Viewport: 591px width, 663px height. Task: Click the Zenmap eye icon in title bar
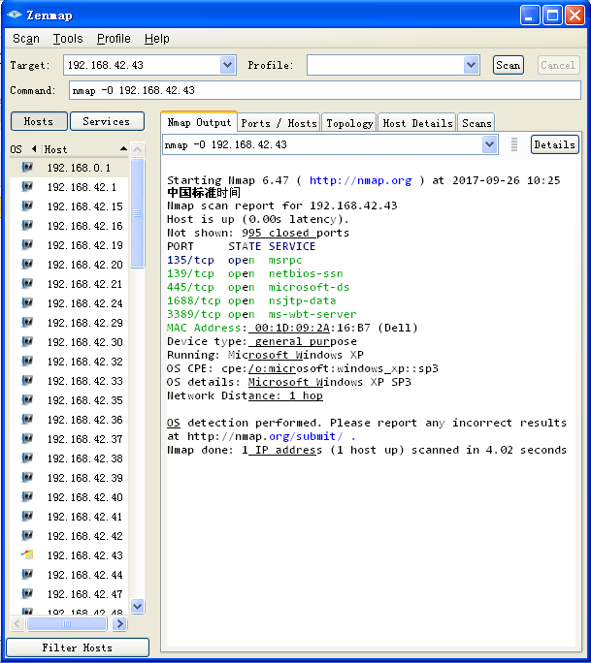tap(14, 15)
